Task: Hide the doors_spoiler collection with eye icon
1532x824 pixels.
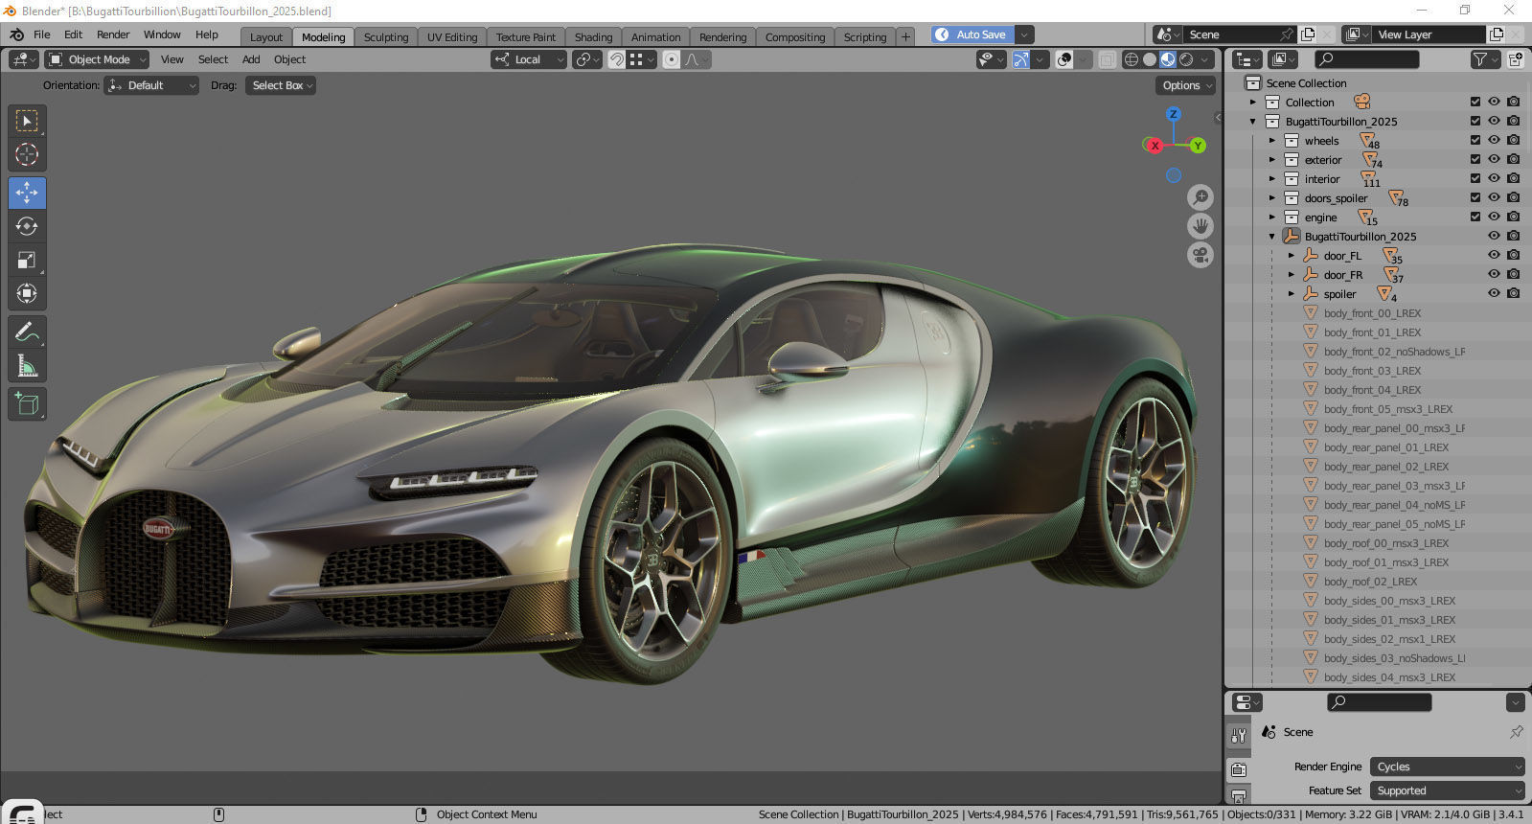Action: [1494, 197]
